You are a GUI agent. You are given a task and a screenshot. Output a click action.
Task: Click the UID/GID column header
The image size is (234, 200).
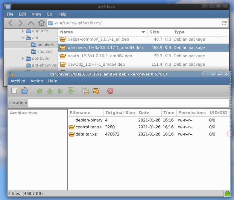coord(219,113)
